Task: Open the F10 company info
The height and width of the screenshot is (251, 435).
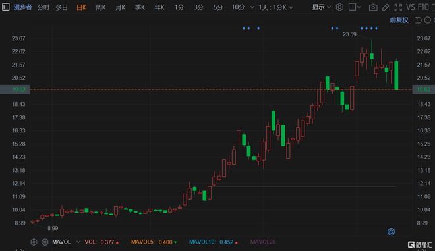Action: [423, 7]
